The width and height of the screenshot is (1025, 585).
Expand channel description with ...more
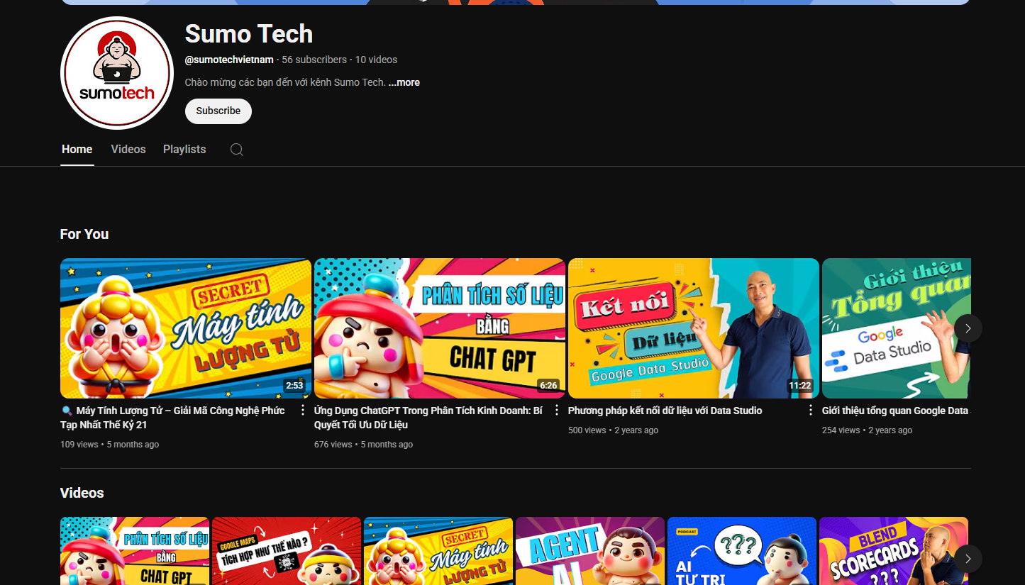click(x=404, y=82)
